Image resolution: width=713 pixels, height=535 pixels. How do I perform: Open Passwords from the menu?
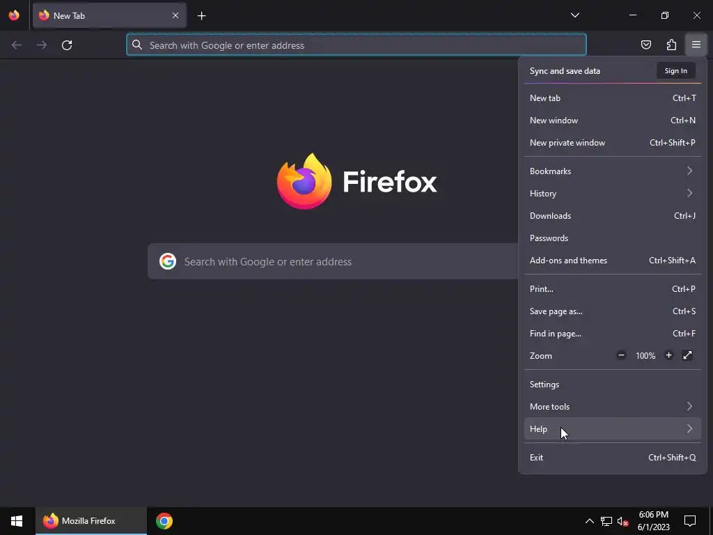click(613, 238)
